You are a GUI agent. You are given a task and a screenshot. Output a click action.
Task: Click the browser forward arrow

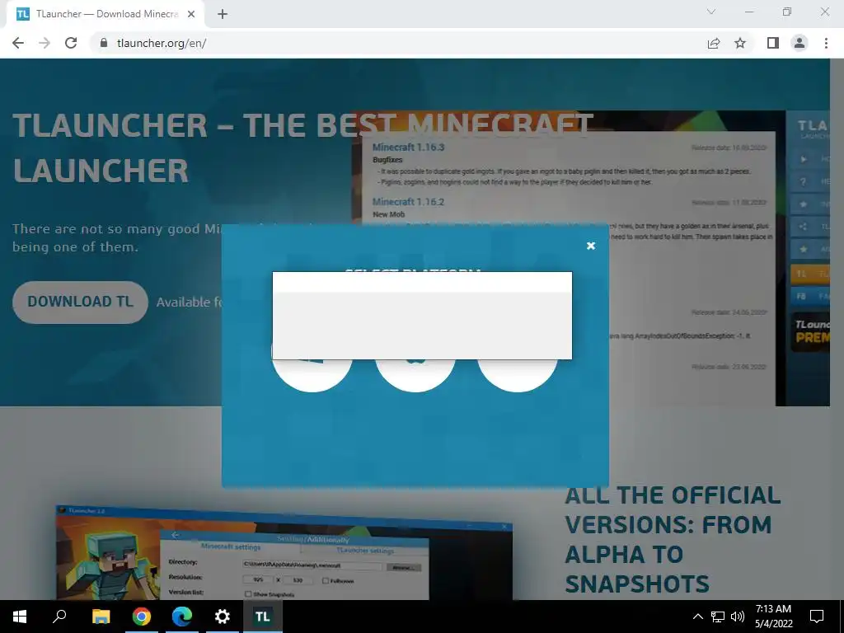(45, 43)
